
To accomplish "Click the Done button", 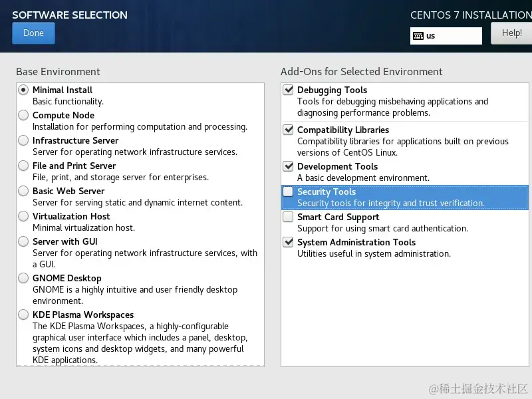I will click(x=33, y=33).
